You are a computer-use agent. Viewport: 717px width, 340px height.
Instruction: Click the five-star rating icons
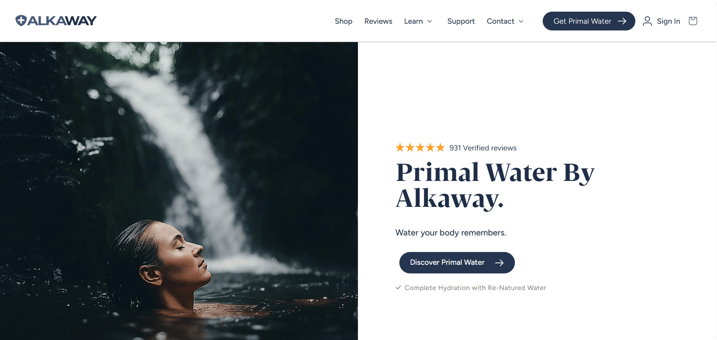click(420, 147)
